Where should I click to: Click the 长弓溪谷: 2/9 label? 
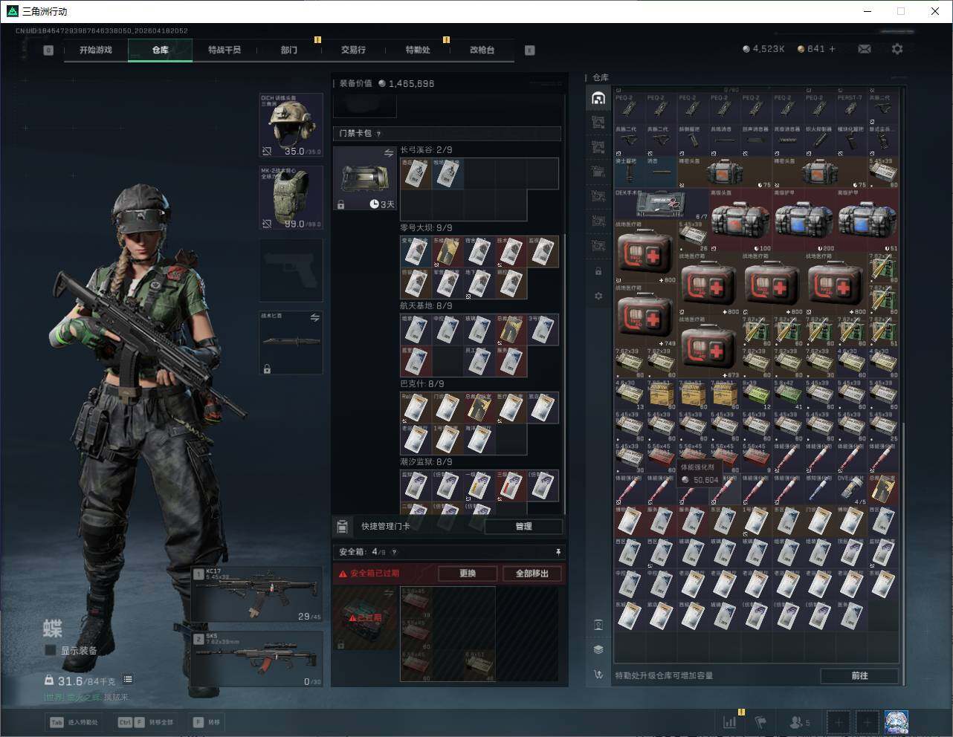pyautogui.click(x=426, y=150)
